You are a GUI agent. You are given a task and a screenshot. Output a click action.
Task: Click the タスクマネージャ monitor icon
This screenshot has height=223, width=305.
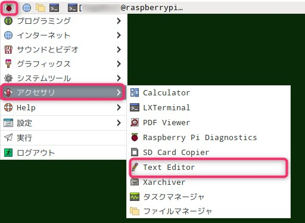point(135,197)
